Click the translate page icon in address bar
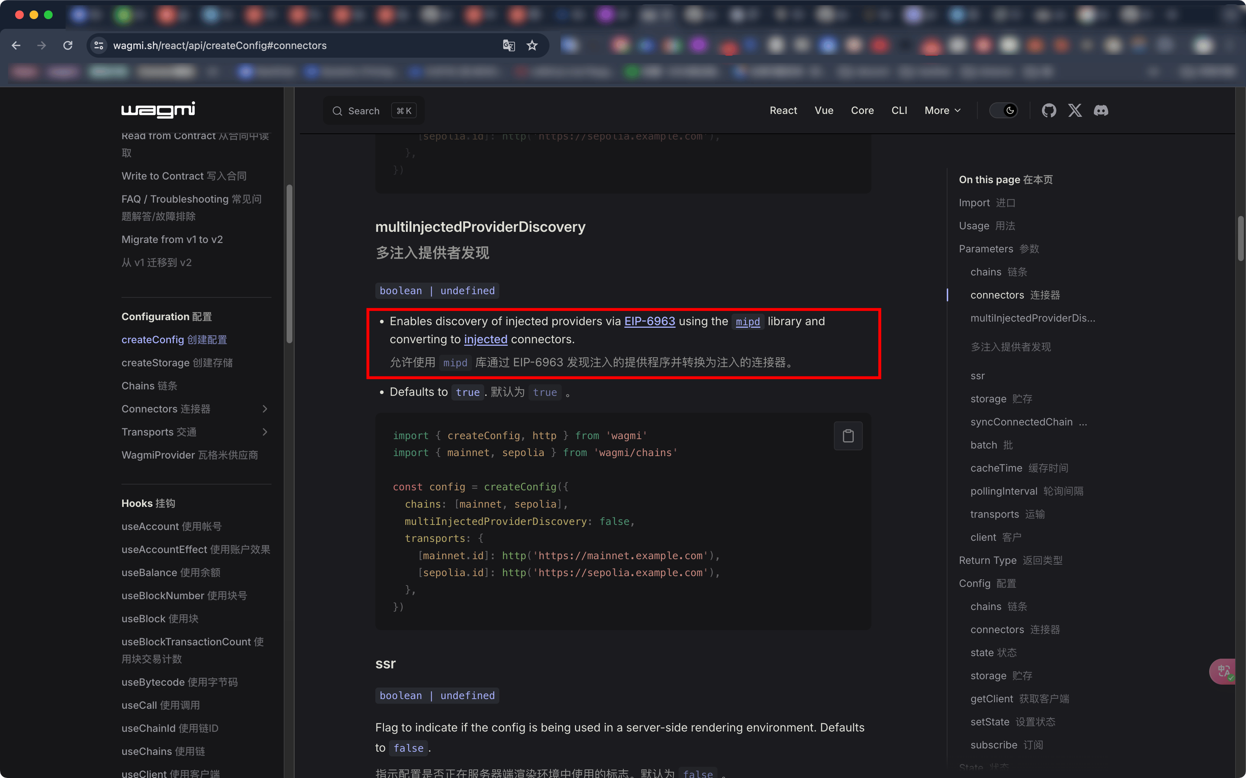 click(509, 45)
